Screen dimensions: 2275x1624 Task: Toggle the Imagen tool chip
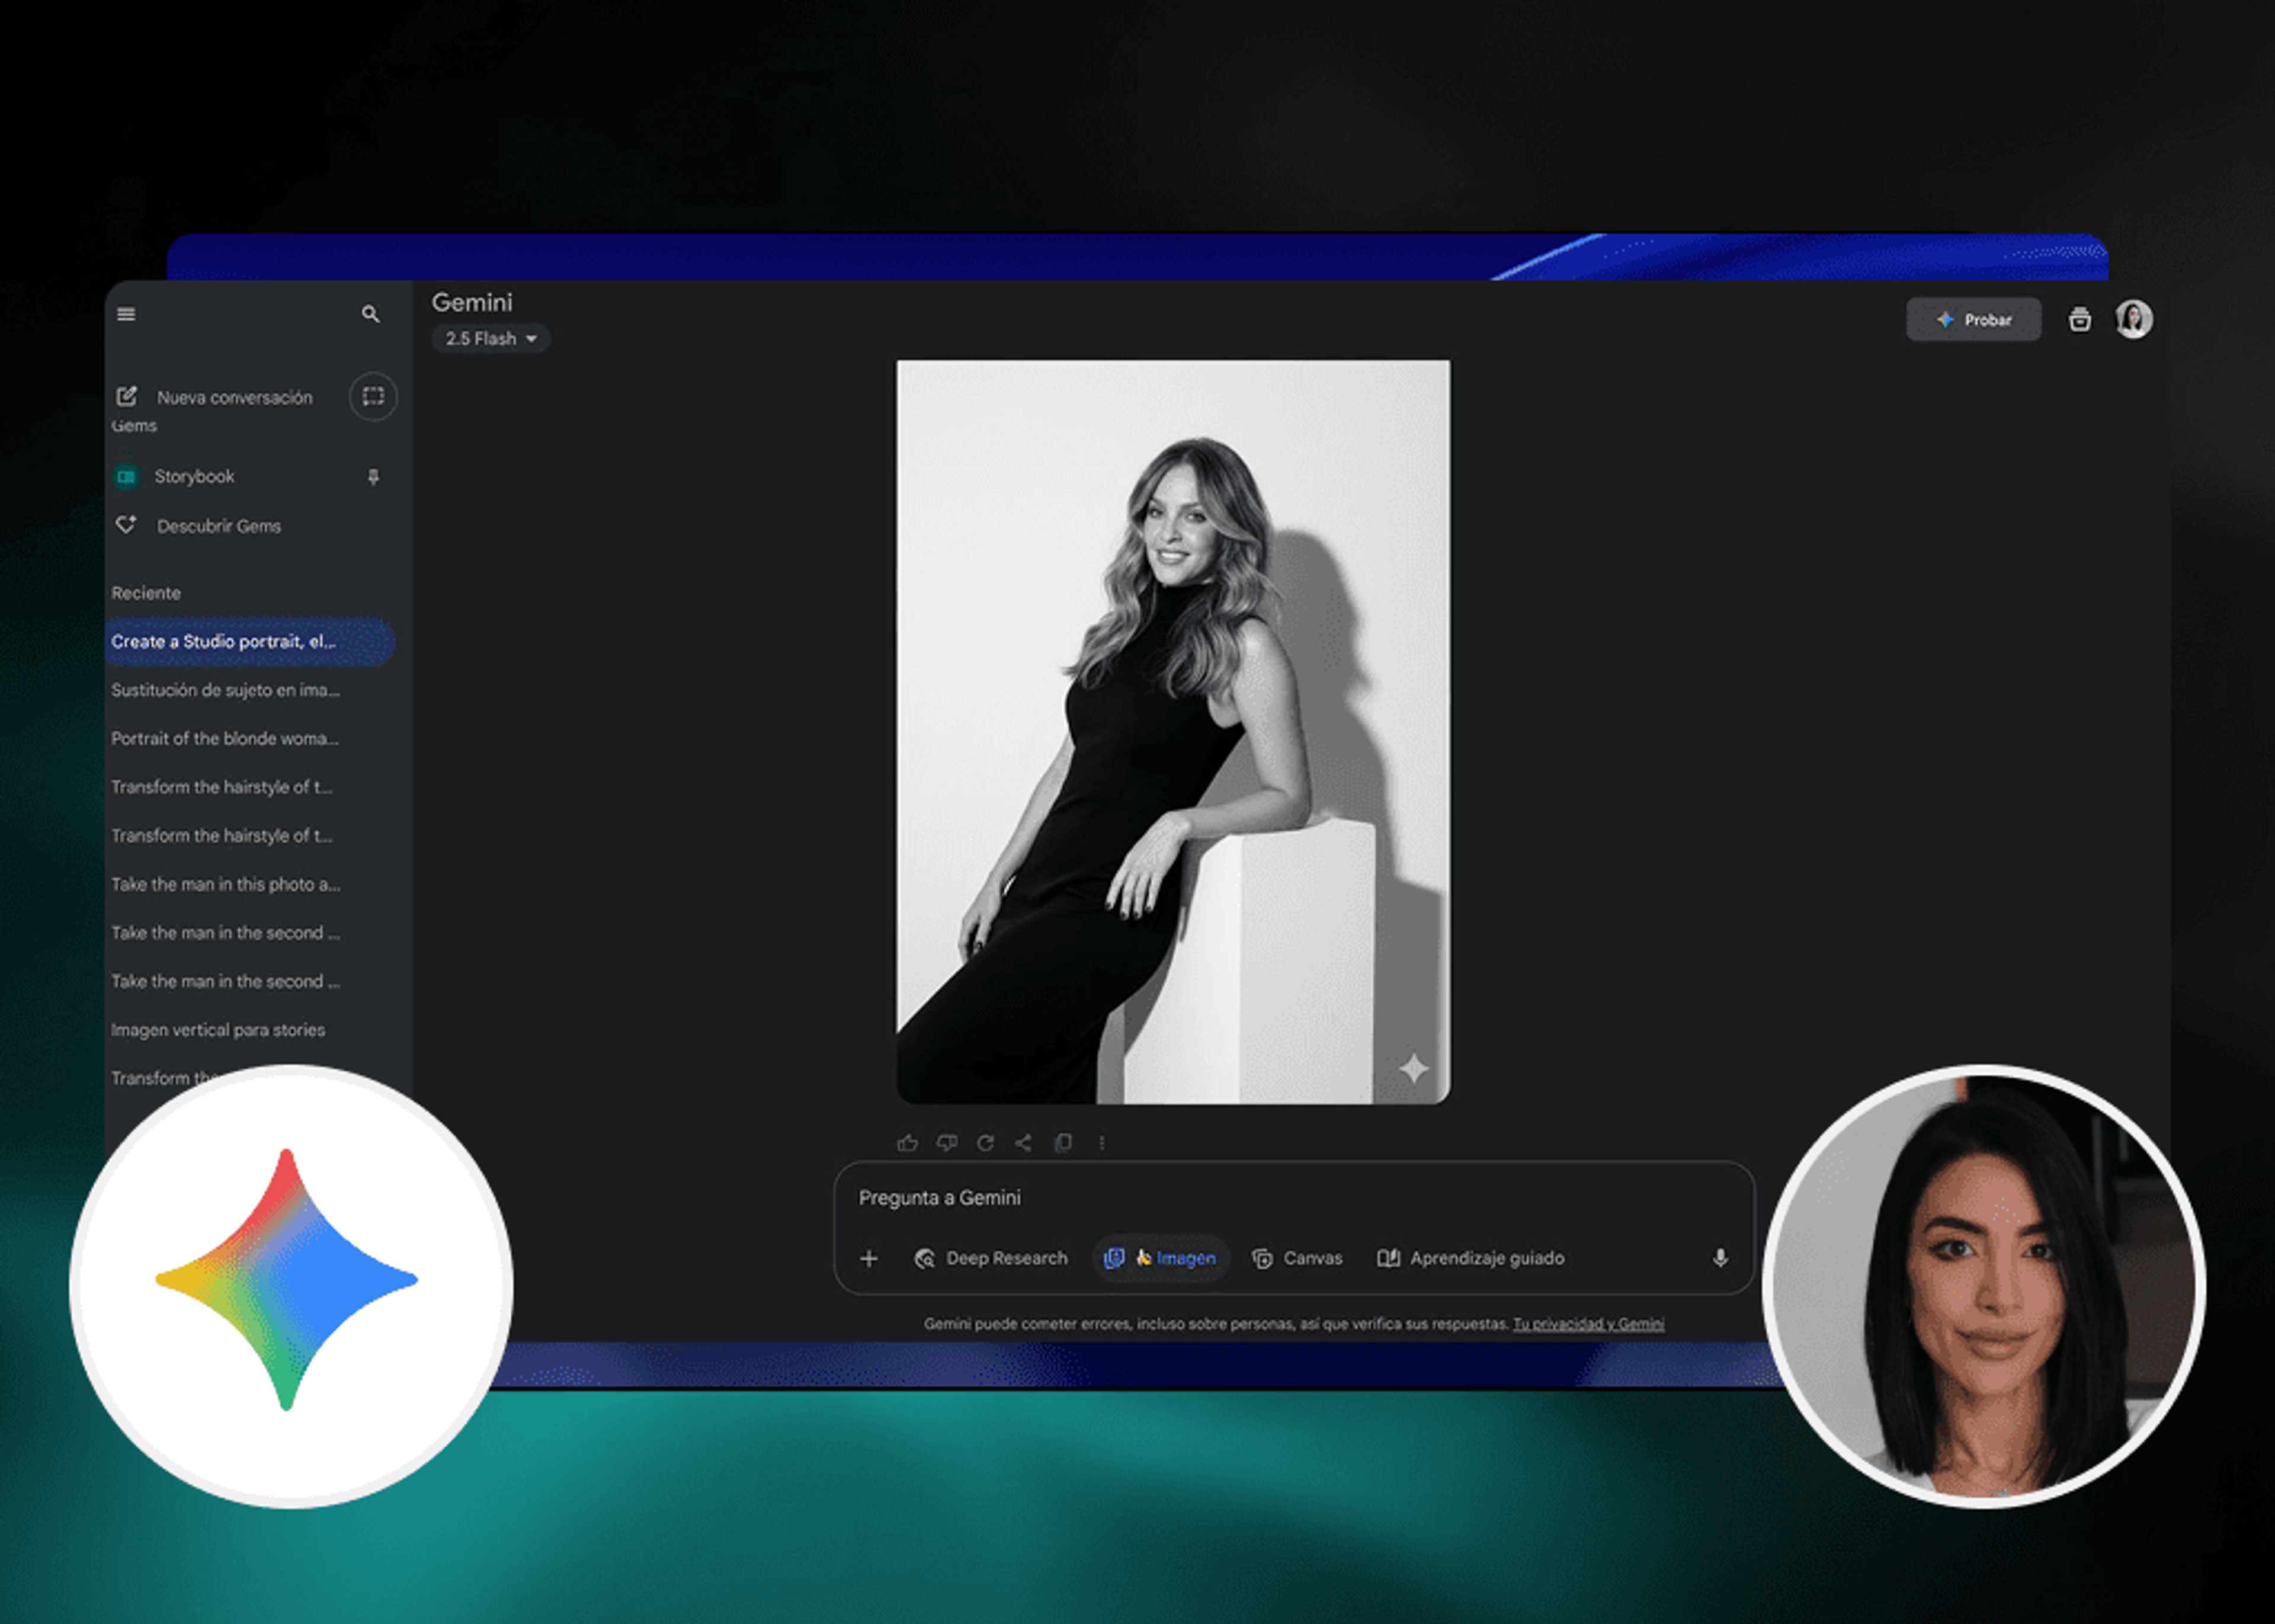[1160, 1258]
